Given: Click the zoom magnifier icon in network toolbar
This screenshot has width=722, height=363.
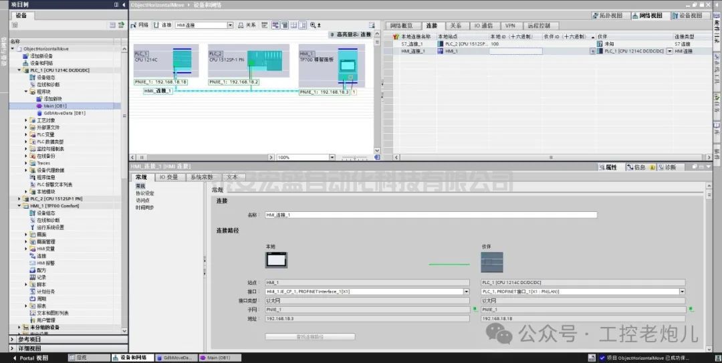Looking at the screenshot, I should 312,25.
